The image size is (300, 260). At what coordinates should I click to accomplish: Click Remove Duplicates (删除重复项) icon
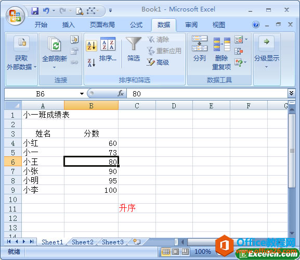click(x=221, y=54)
